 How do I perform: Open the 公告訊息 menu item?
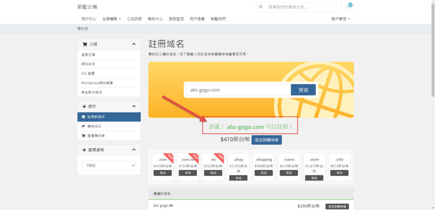point(134,19)
